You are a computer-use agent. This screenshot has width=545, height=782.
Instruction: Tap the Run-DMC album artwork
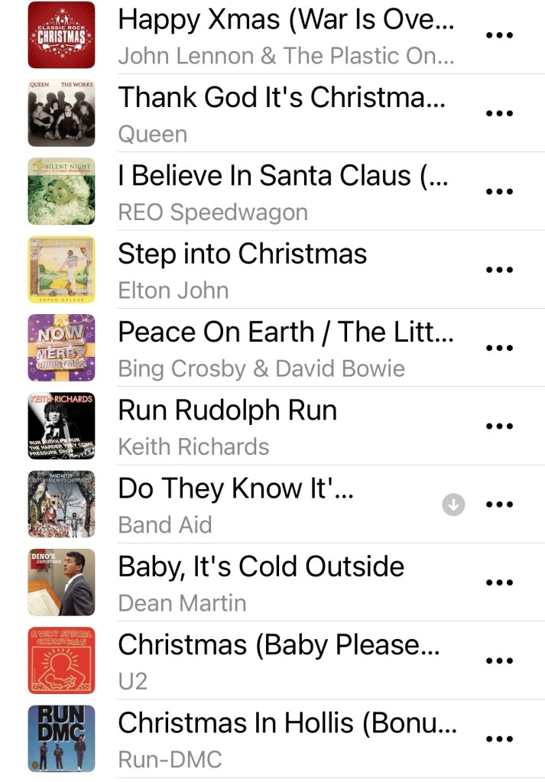[61, 738]
